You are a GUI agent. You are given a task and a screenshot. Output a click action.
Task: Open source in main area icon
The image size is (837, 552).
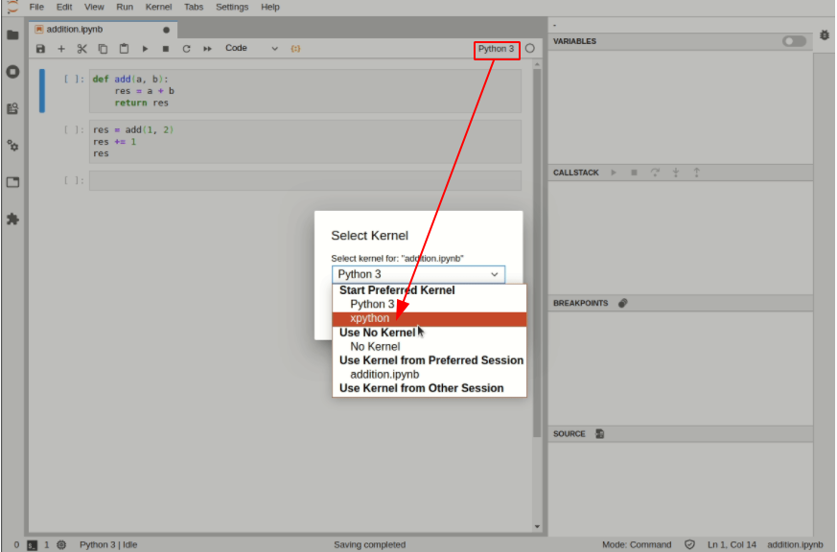point(600,433)
